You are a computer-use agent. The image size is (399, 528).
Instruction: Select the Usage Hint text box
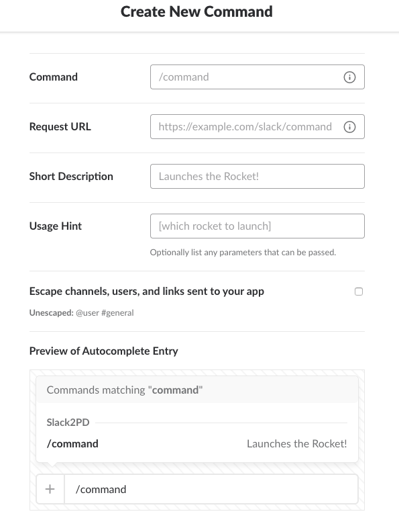257,226
